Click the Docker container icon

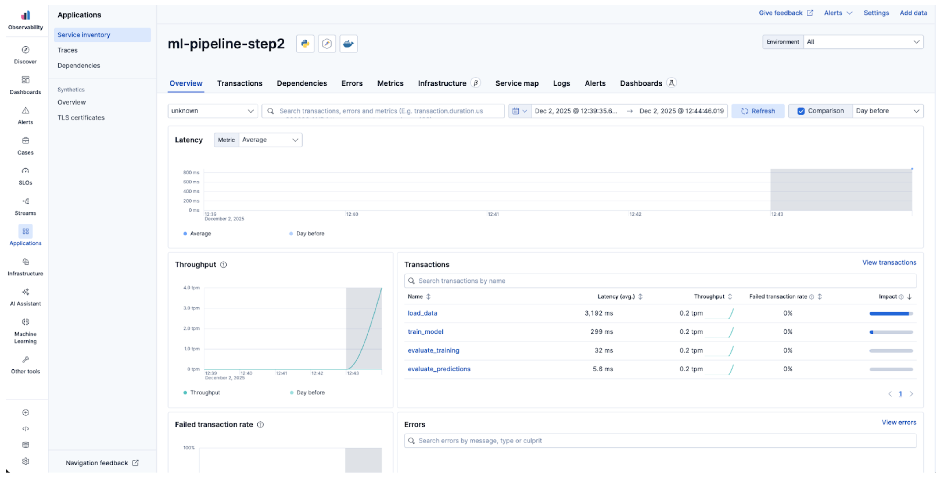[x=348, y=44]
